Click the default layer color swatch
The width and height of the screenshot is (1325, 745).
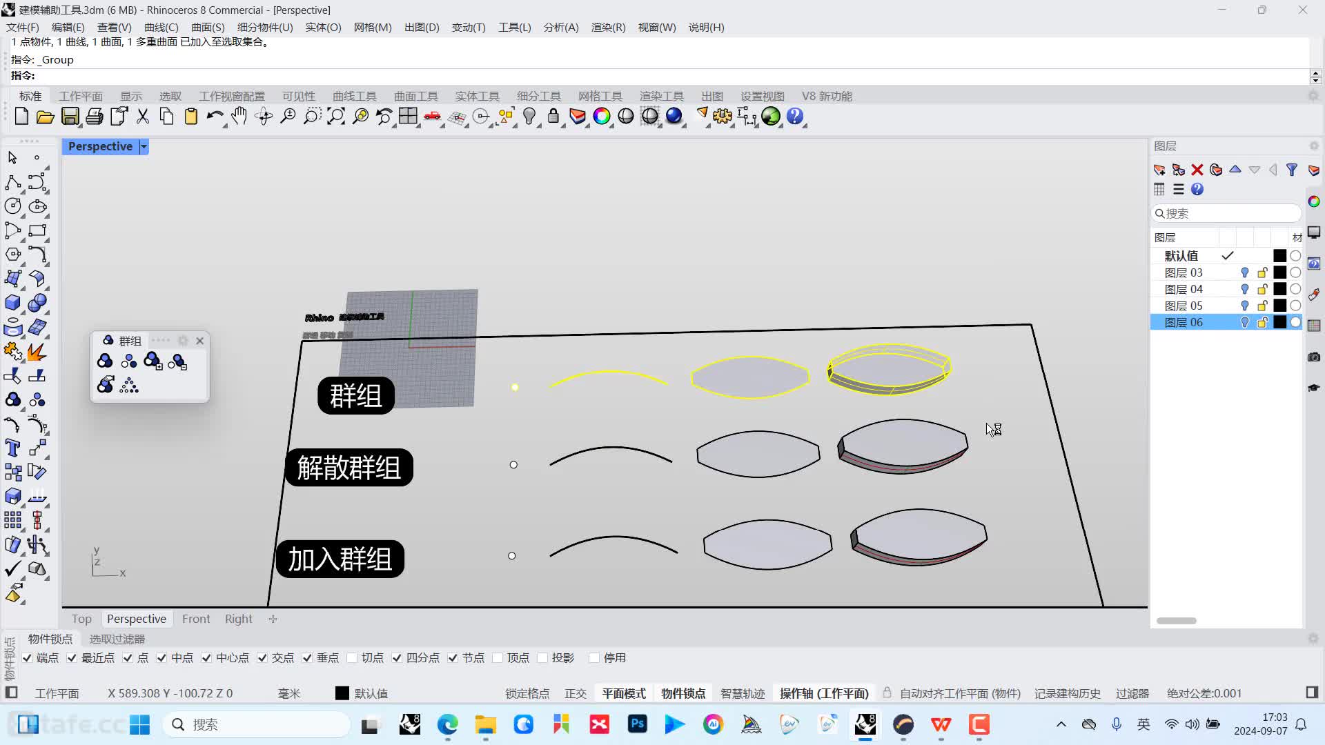tap(1279, 256)
